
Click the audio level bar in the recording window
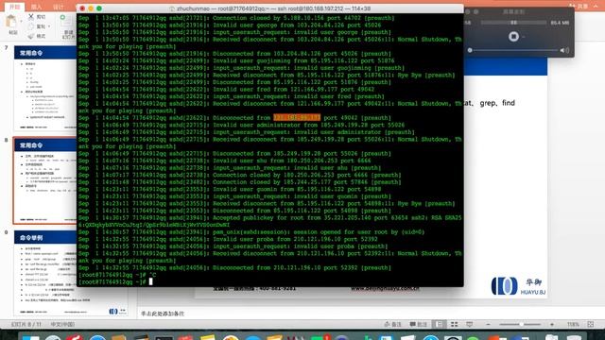point(513,23)
